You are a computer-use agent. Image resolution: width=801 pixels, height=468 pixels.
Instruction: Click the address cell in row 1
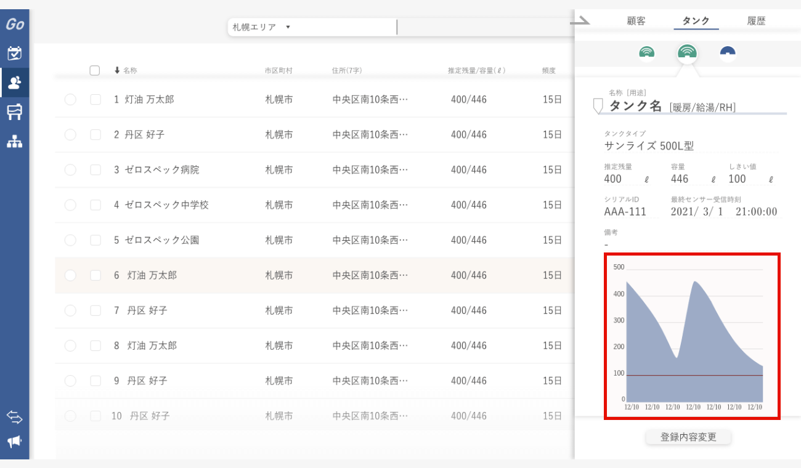pos(370,99)
